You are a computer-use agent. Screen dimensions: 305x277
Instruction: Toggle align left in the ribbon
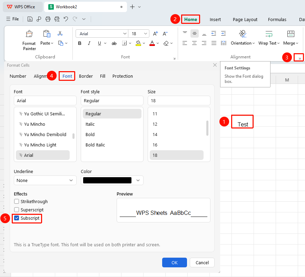pyautogui.click(x=185, y=43)
